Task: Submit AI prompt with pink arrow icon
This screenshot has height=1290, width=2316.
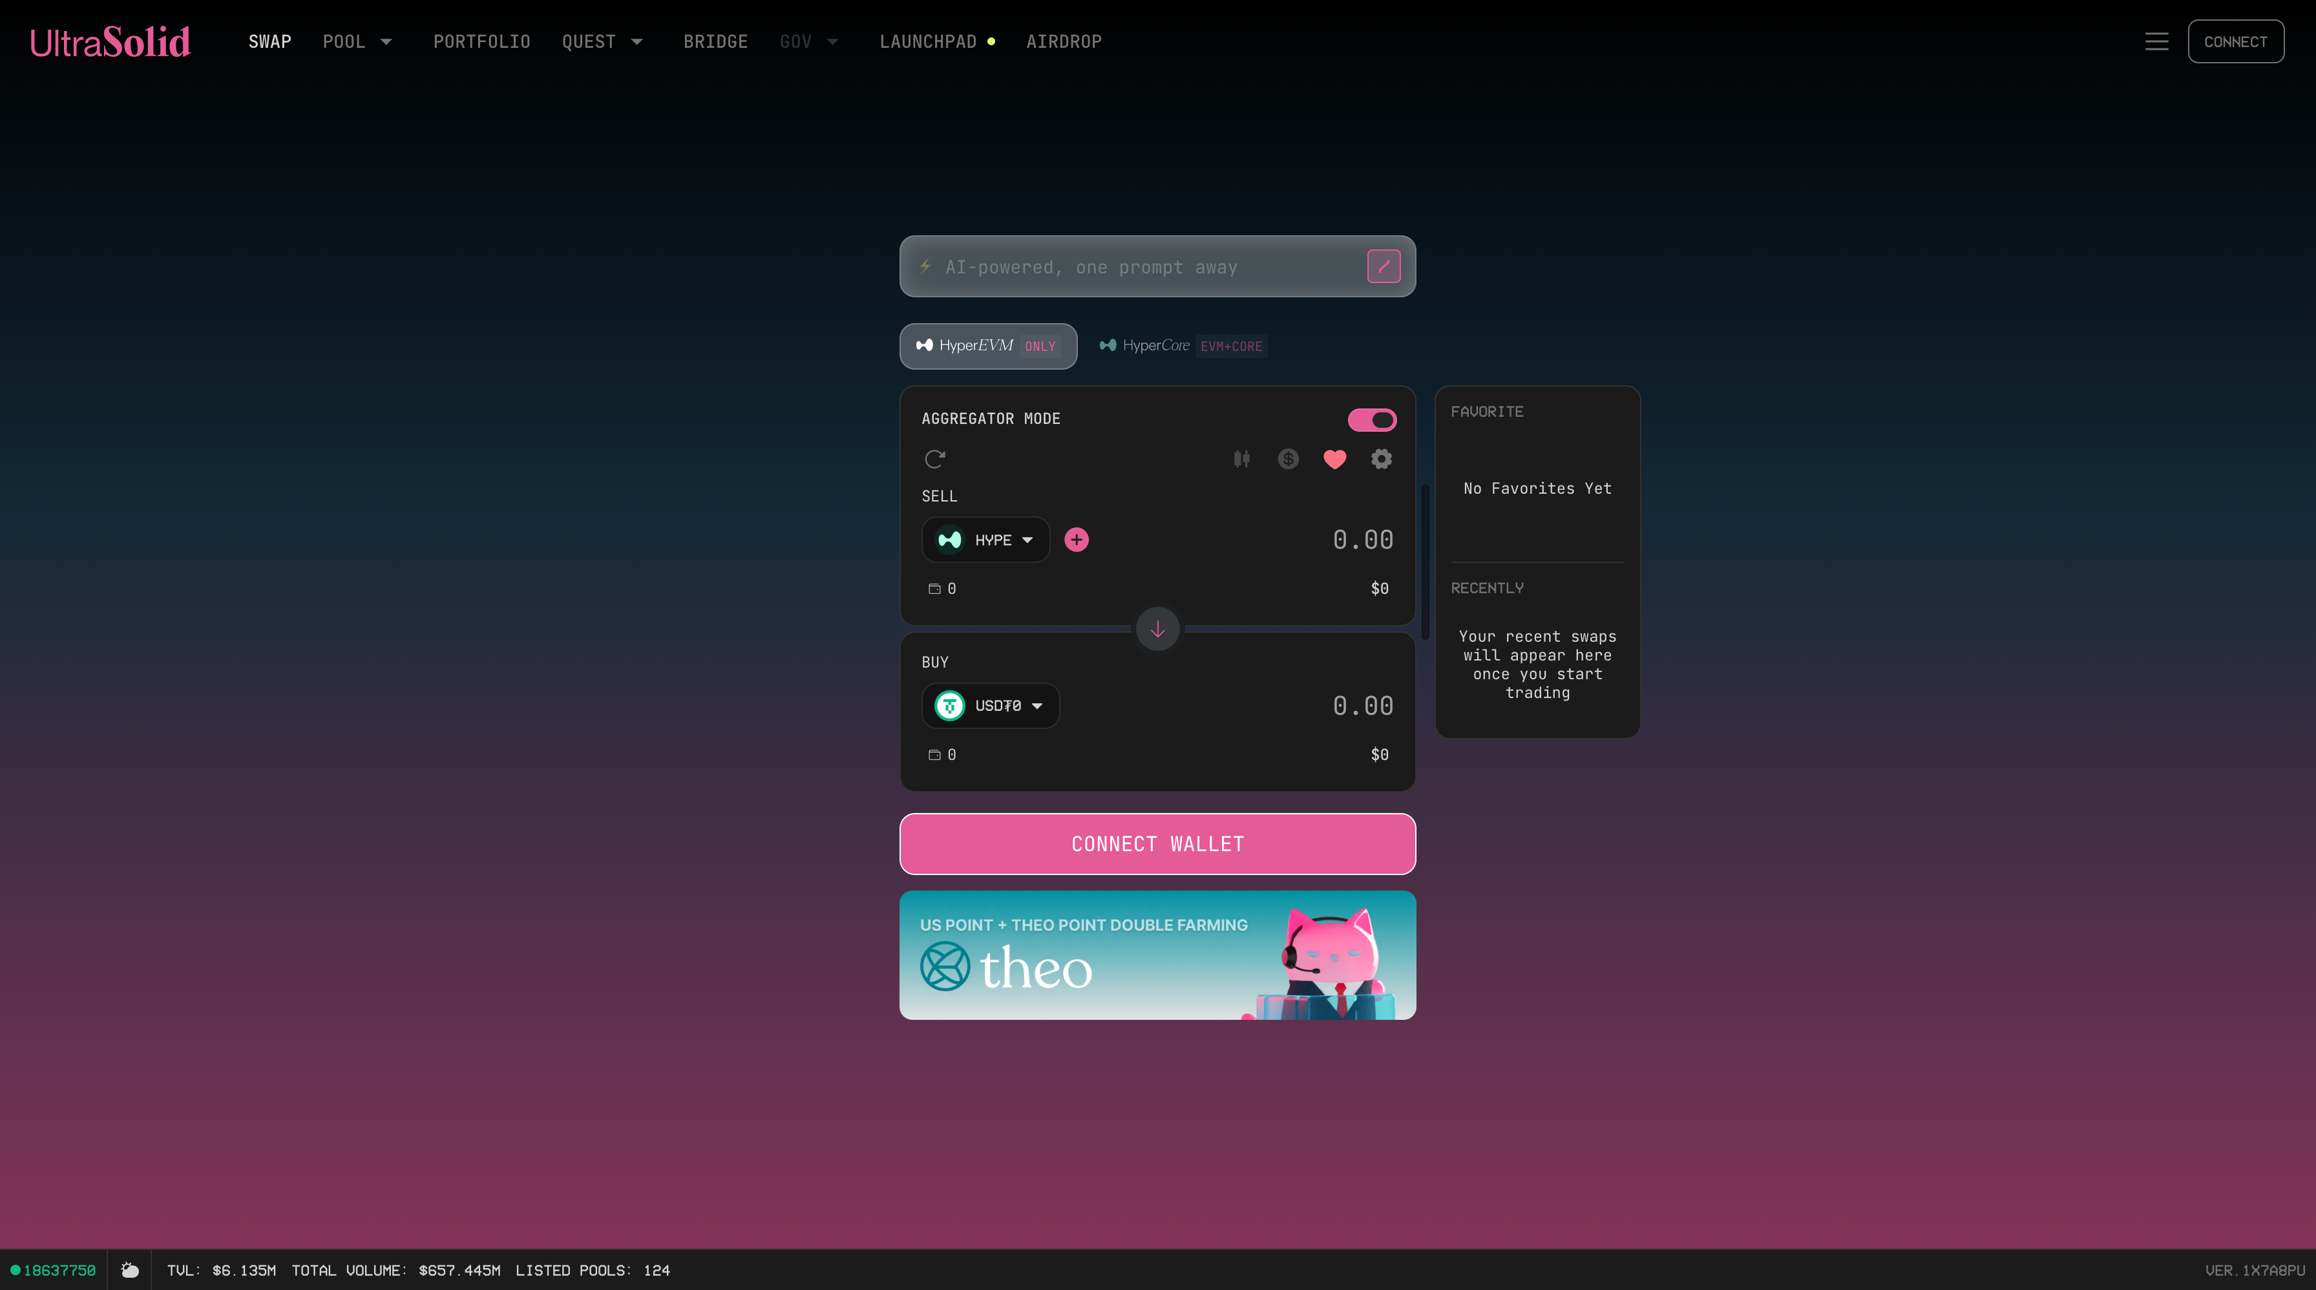Action: pyautogui.click(x=1384, y=266)
